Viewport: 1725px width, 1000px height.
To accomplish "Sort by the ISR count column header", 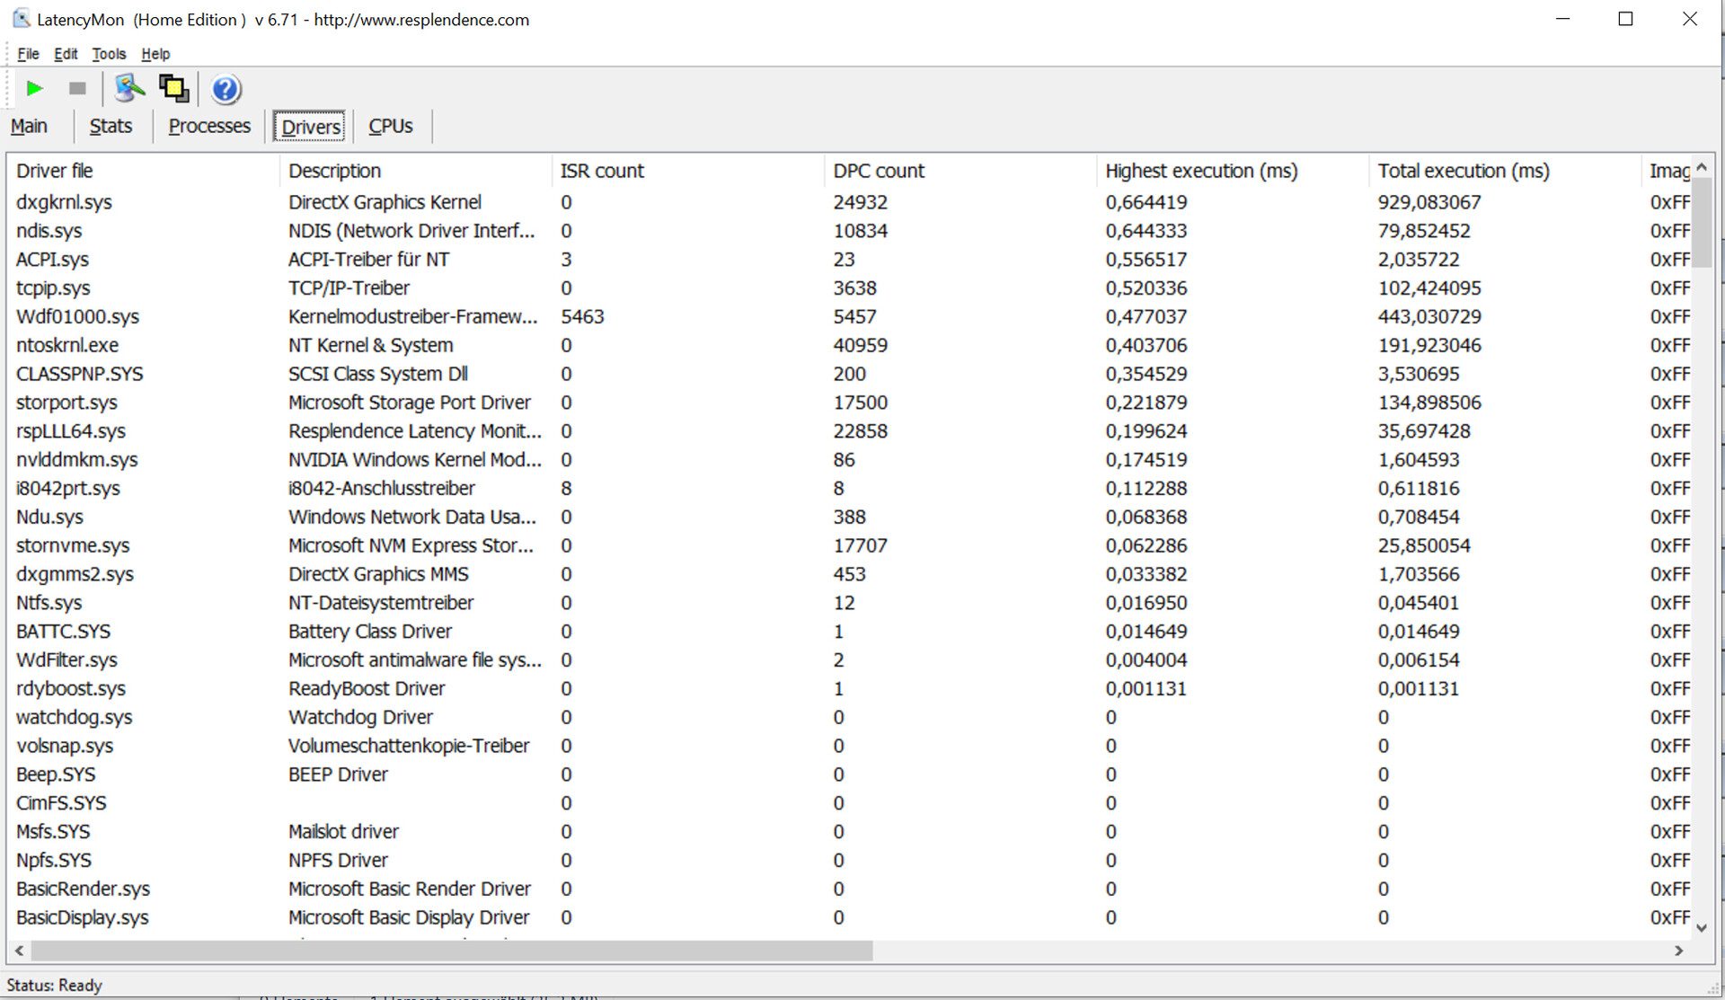I will 688,171.
